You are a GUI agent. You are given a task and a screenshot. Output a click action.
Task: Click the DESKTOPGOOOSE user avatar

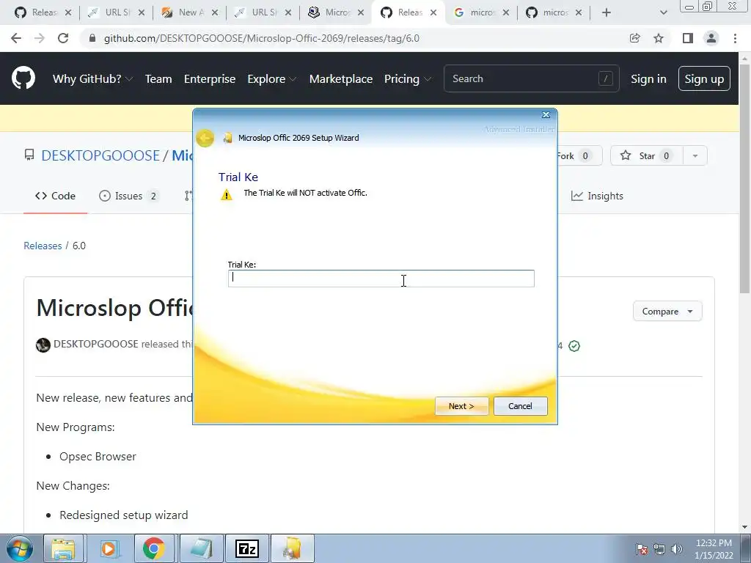point(43,345)
